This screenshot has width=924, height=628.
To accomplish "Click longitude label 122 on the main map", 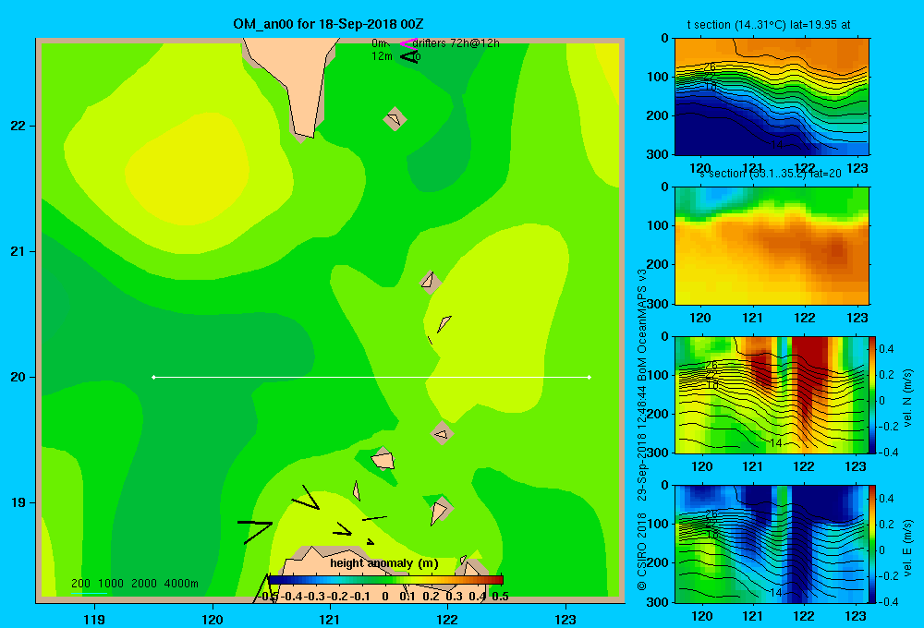I will (x=448, y=619).
